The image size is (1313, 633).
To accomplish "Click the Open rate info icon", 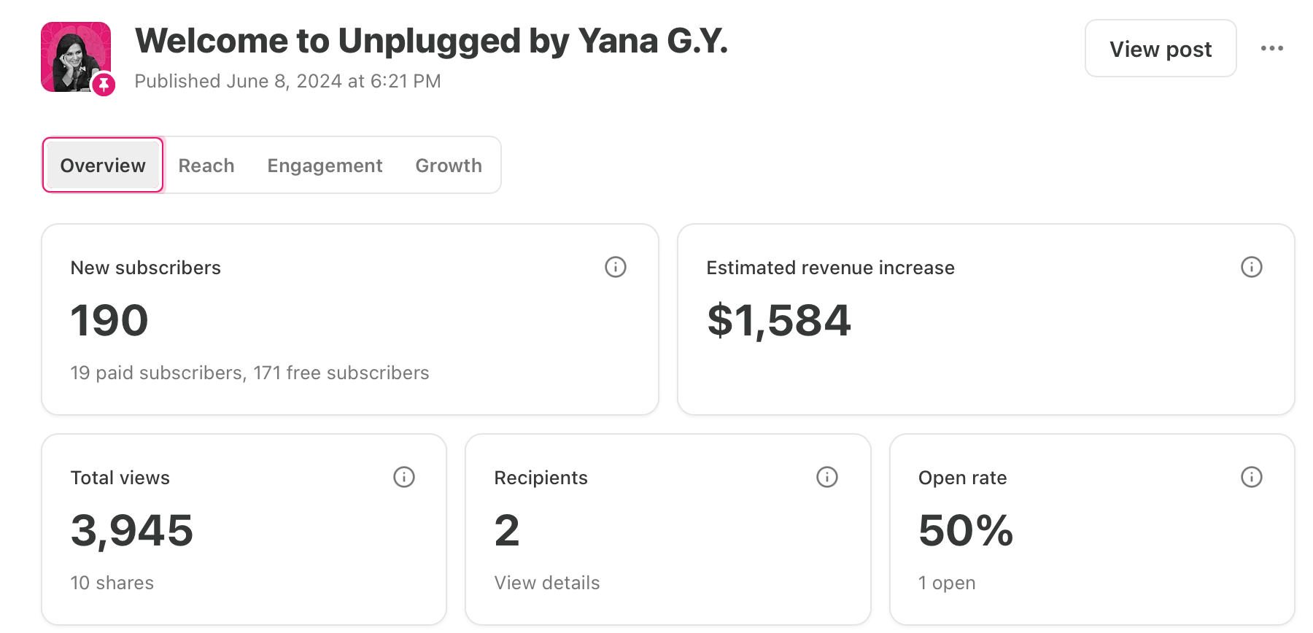I will 1252,477.
